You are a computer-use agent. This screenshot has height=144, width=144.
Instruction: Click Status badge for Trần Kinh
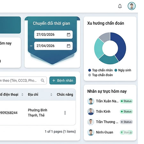[x=126, y=112]
